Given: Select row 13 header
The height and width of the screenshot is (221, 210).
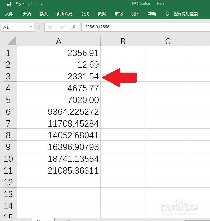Looking at the screenshot, I should (x=8, y=194).
